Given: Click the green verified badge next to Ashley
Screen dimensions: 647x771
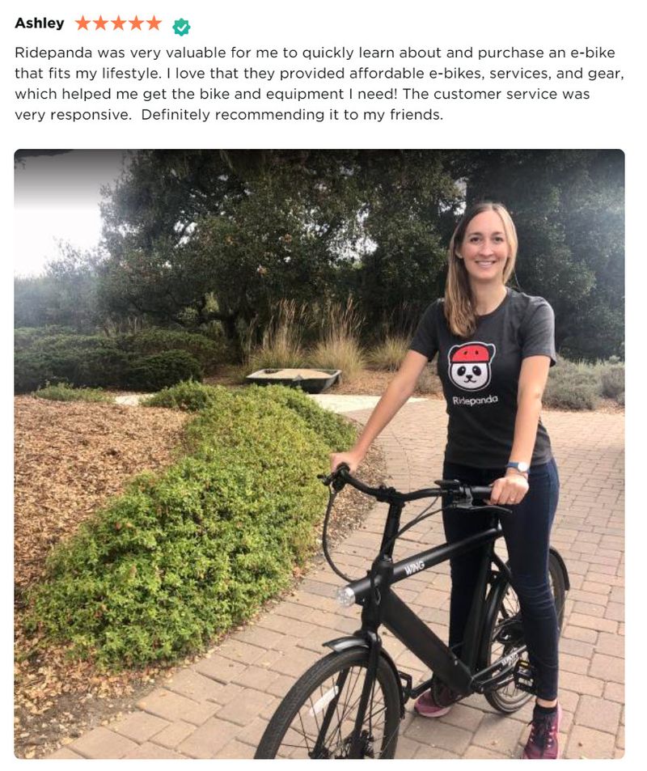Looking at the screenshot, I should [x=181, y=27].
